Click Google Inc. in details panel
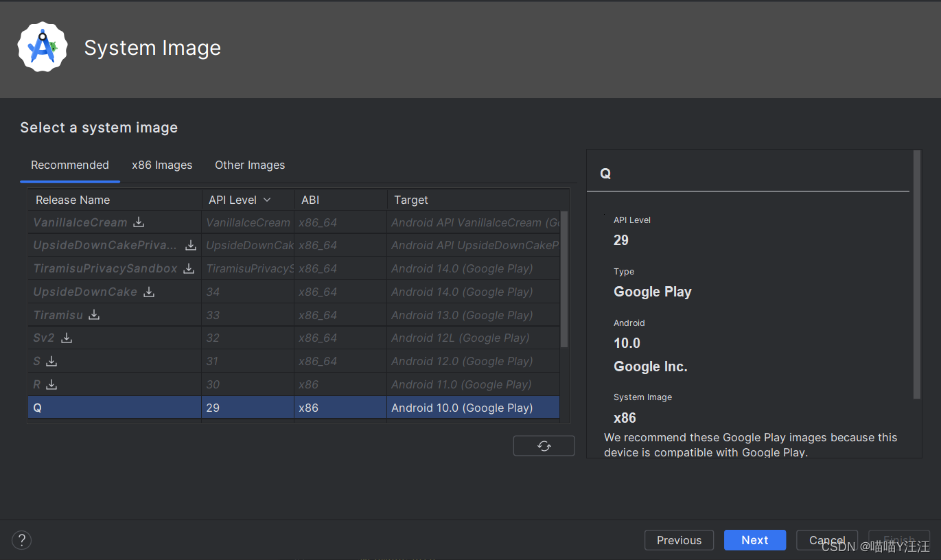The width and height of the screenshot is (941, 560). pos(651,366)
